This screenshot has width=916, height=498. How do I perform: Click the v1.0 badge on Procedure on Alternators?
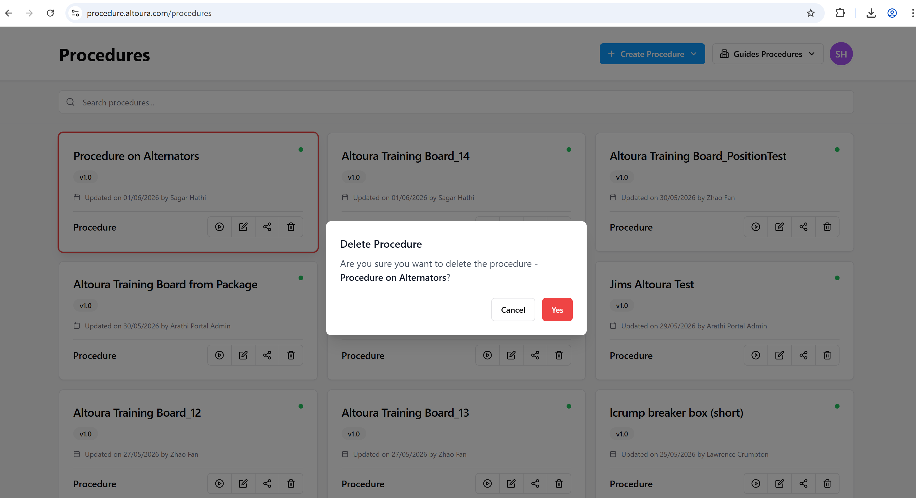click(85, 177)
